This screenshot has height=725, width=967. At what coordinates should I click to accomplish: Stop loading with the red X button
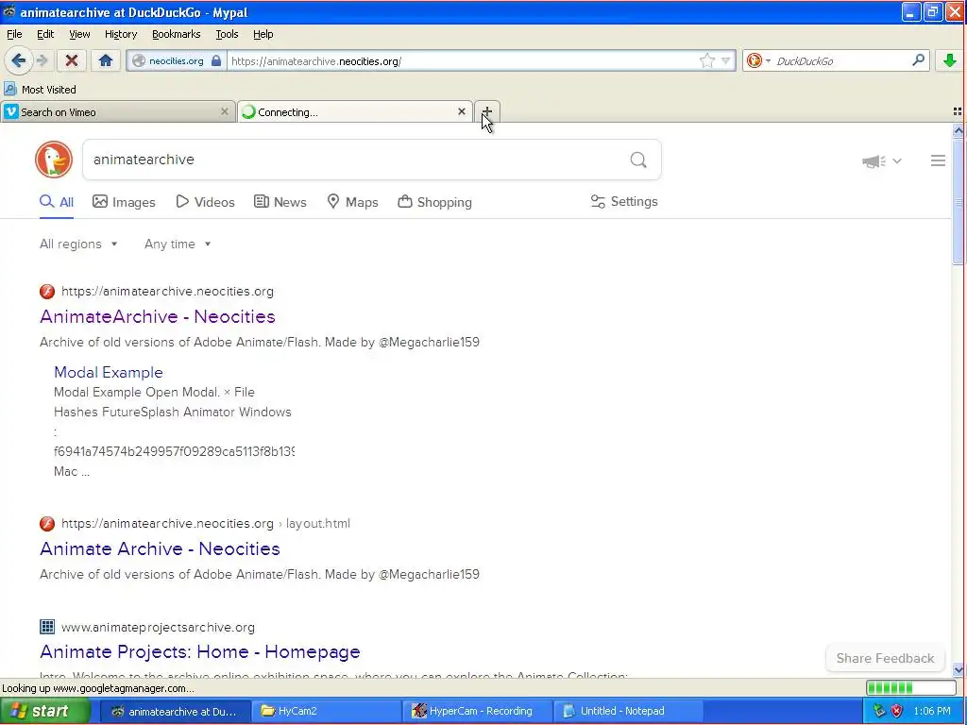tap(72, 60)
